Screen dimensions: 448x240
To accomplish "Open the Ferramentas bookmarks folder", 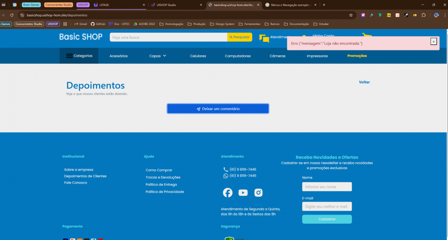I will tap(249, 24).
